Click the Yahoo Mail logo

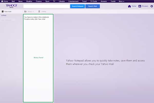point(11,6)
